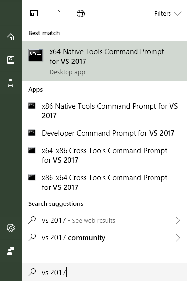Click the magnifier icon in the search box

pos(32,272)
